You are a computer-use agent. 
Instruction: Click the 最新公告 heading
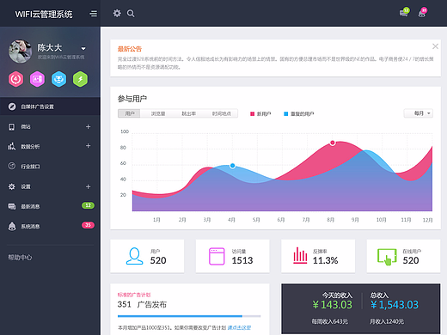tap(130, 49)
